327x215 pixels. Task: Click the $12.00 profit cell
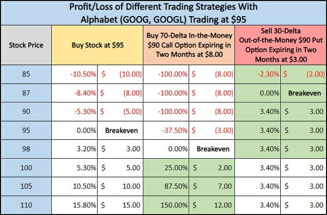(x=213, y=204)
